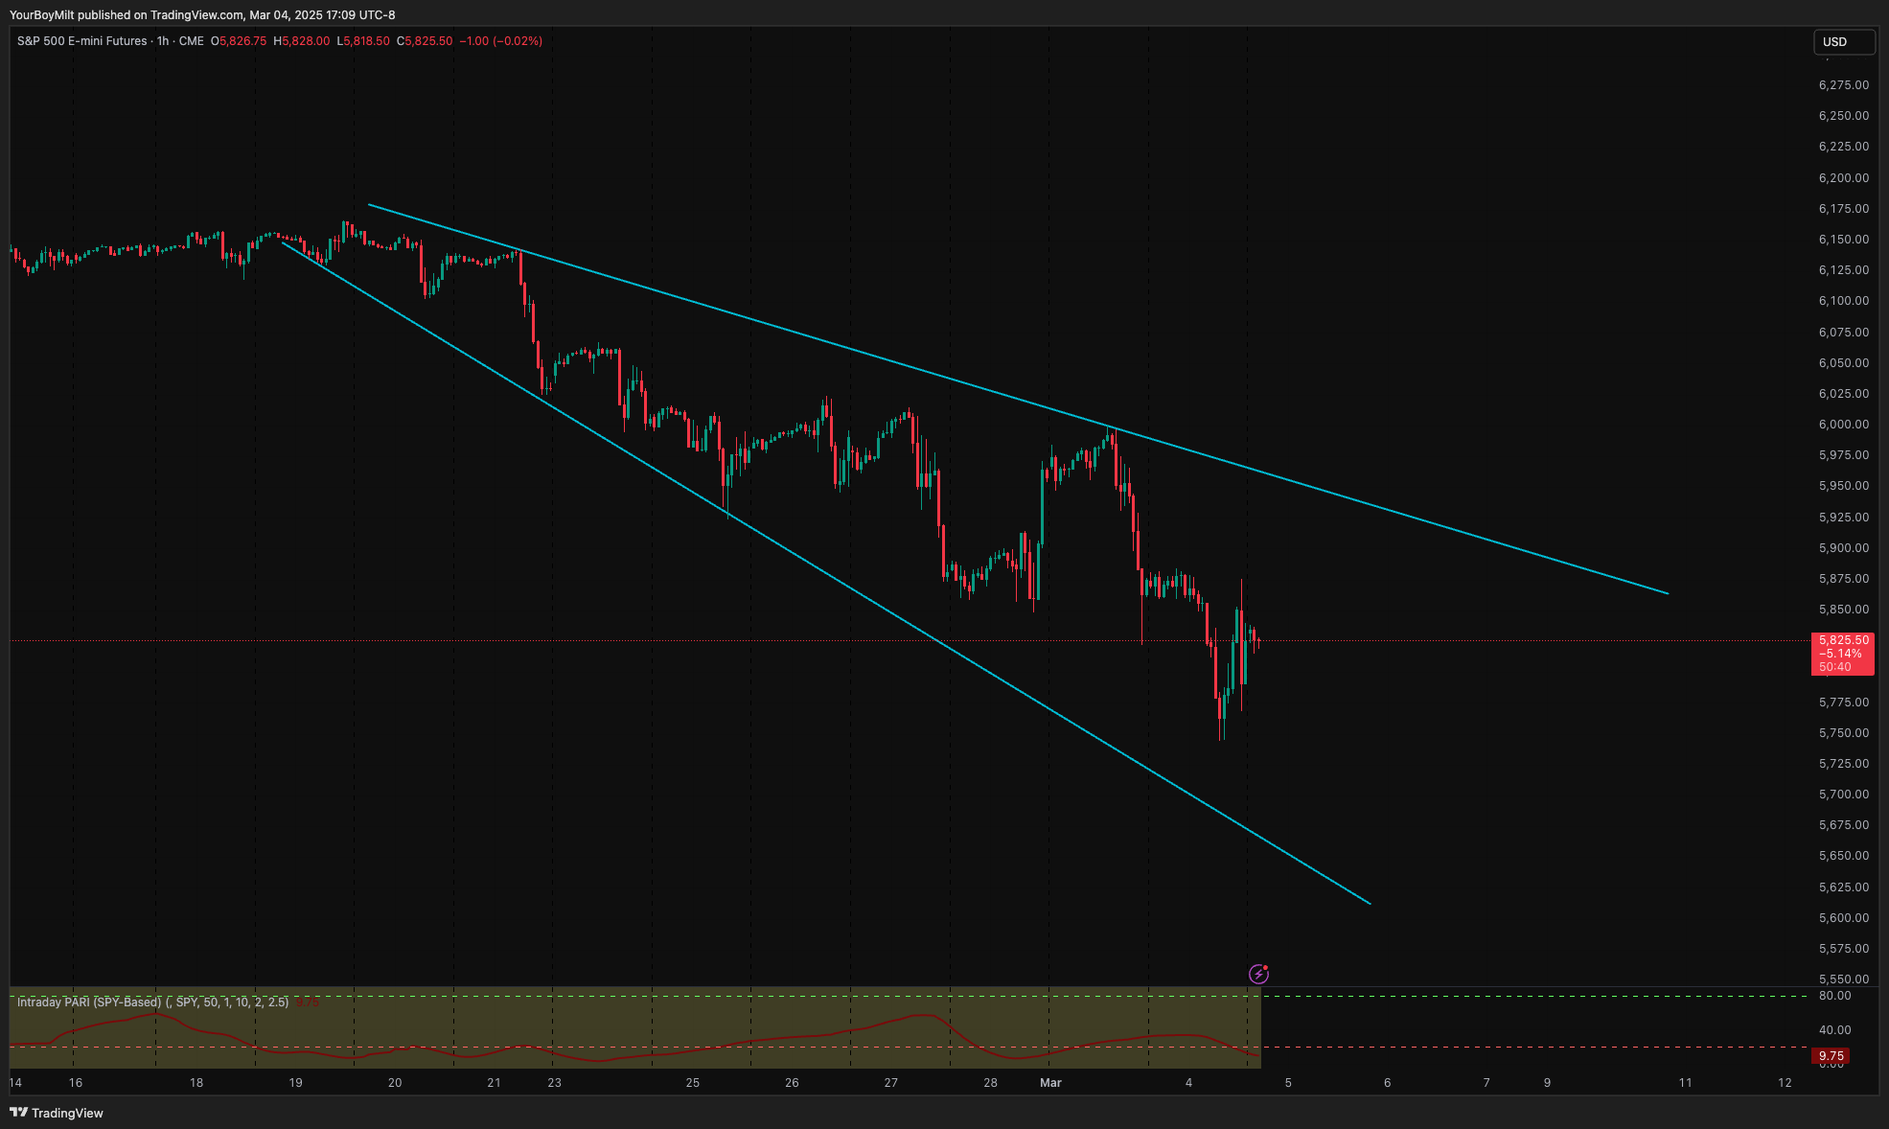Click the 6,000.00 level on price axis
Image resolution: width=1889 pixels, height=1129 pixels.
click(1843, 425)
